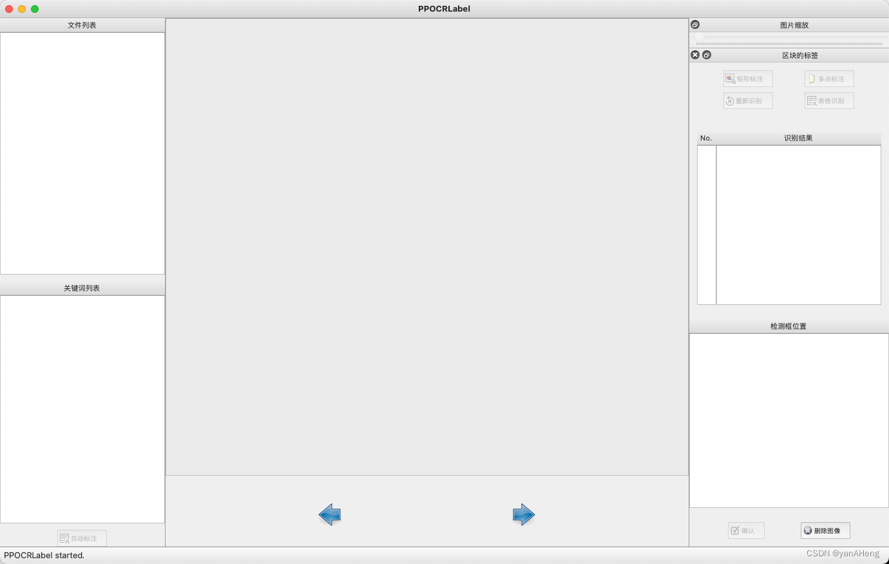Adjust the image zoom slider handle
889x564 pixels.
pyautogui.click(x=698, y=39)
